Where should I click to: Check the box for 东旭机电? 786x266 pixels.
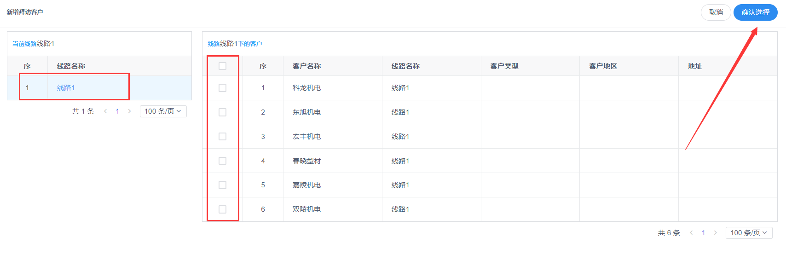[x=223, y=112]
